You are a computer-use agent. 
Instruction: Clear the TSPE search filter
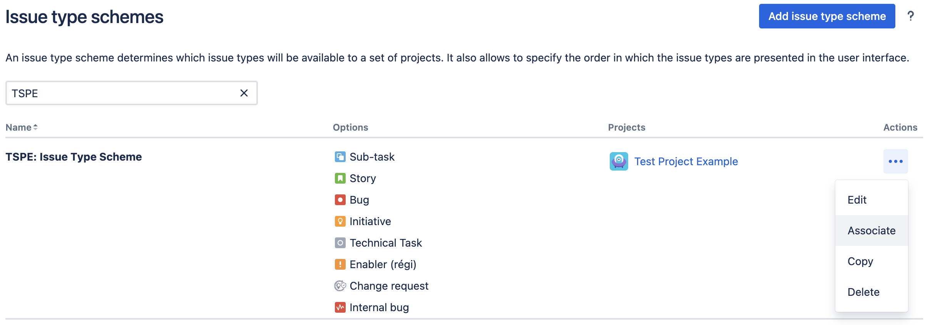click(244, 93)
